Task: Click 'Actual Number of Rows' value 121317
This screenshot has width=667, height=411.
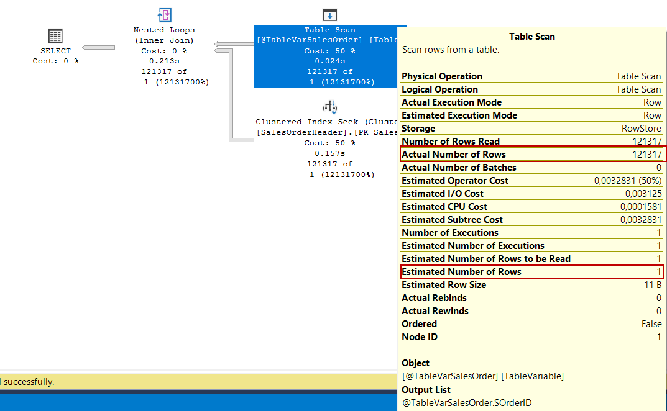Action: click(646, 155)
